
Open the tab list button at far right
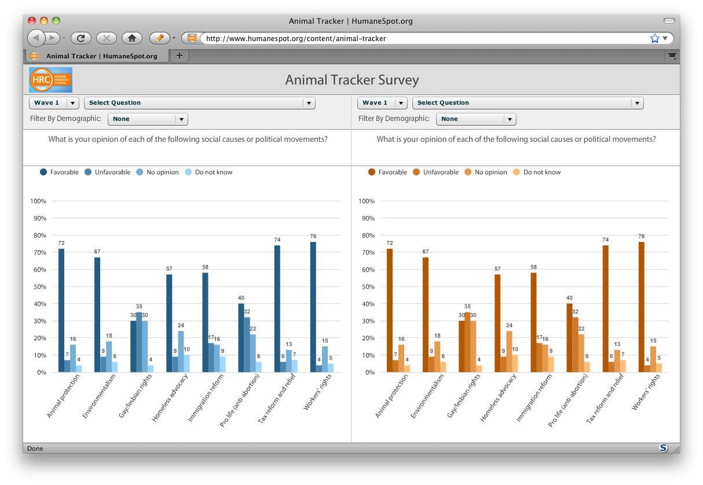click(x=672, y=56)
